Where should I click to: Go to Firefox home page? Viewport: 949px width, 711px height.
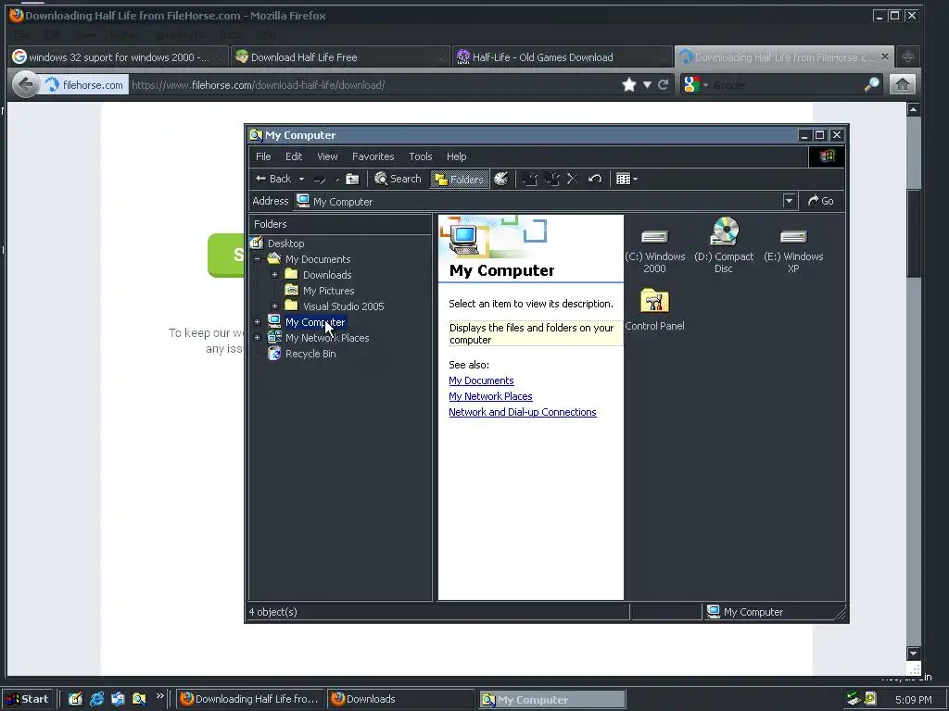(x=903, y=84)
